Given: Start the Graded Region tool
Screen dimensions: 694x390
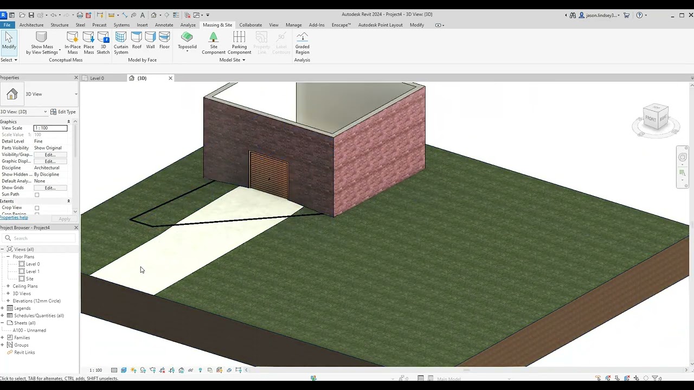Looking at the screenshot, I should coord(302,42).
